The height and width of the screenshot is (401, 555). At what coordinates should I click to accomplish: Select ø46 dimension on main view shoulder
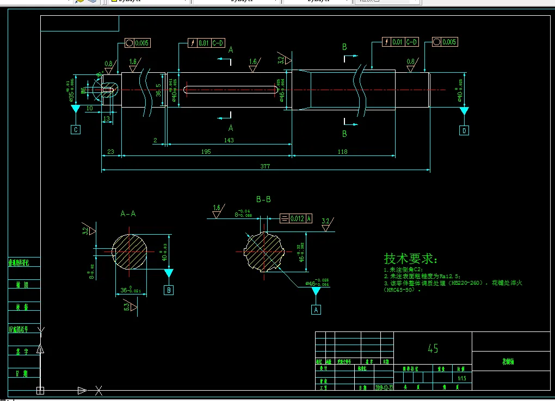coord(280,91)
